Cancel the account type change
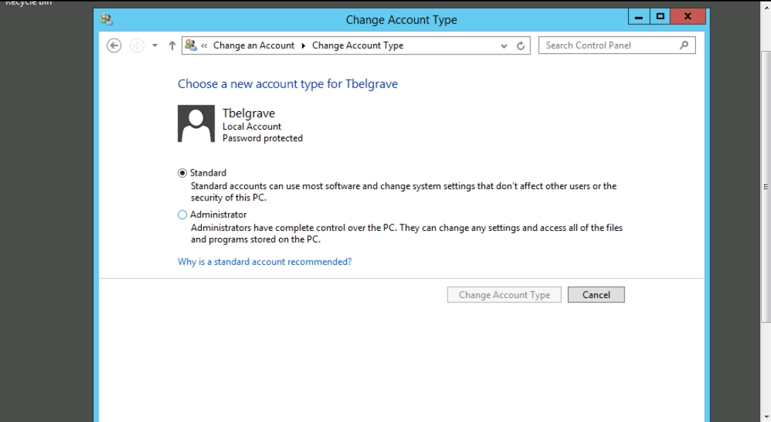 point(596,295)
